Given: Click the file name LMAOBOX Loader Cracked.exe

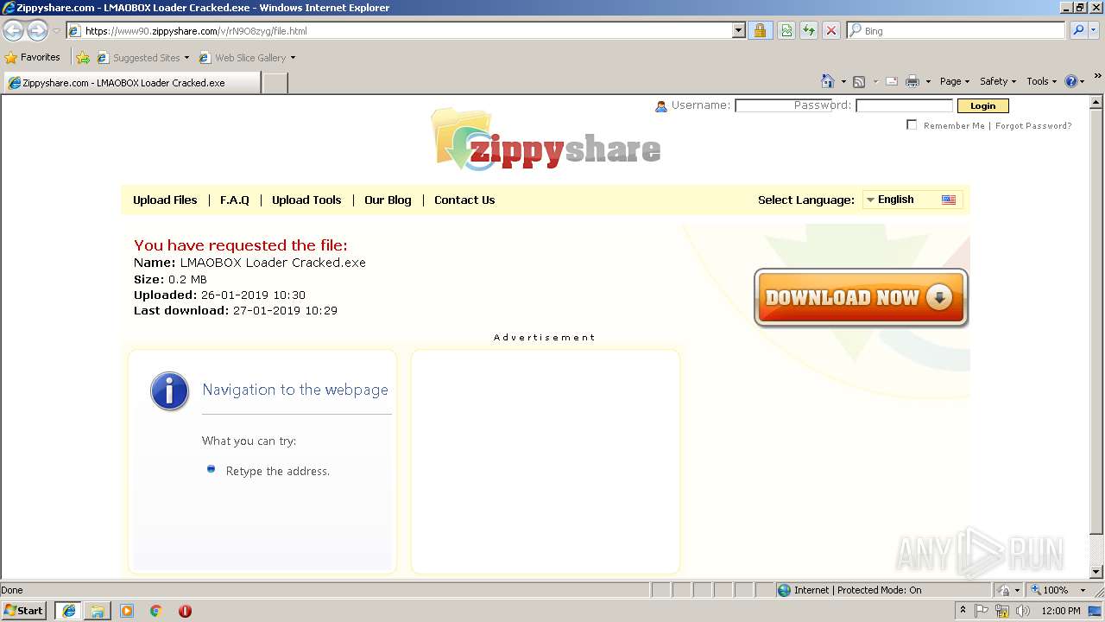Looking at the screenshot, I should click(x=273, y=263).
